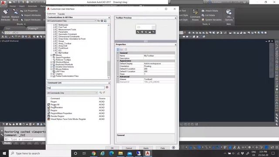Click the Apply button

(146, 148)
